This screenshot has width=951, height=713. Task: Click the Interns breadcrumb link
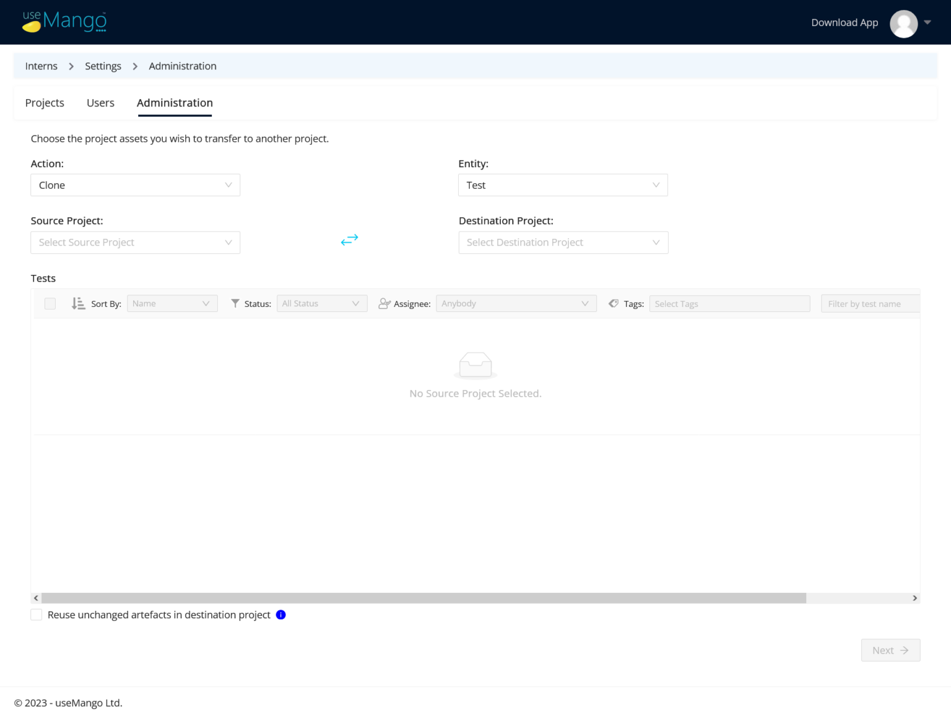click(x=41, y=66)
